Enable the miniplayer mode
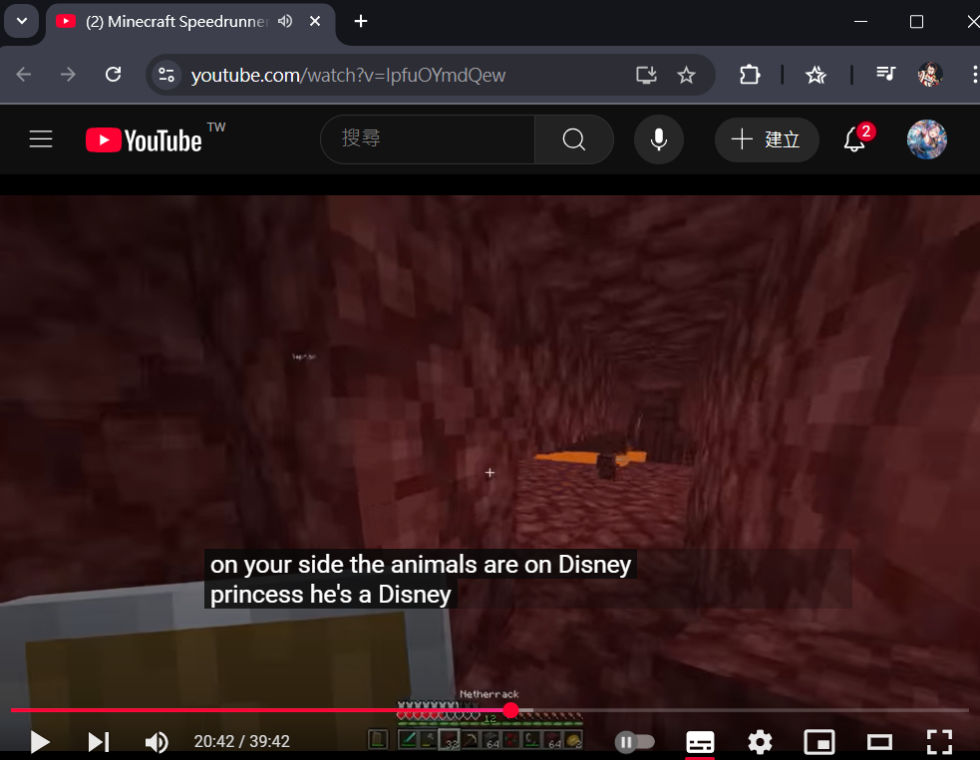The height and width of the screenshot is (760, 980). pyautogui.click(x=819, y=742)
